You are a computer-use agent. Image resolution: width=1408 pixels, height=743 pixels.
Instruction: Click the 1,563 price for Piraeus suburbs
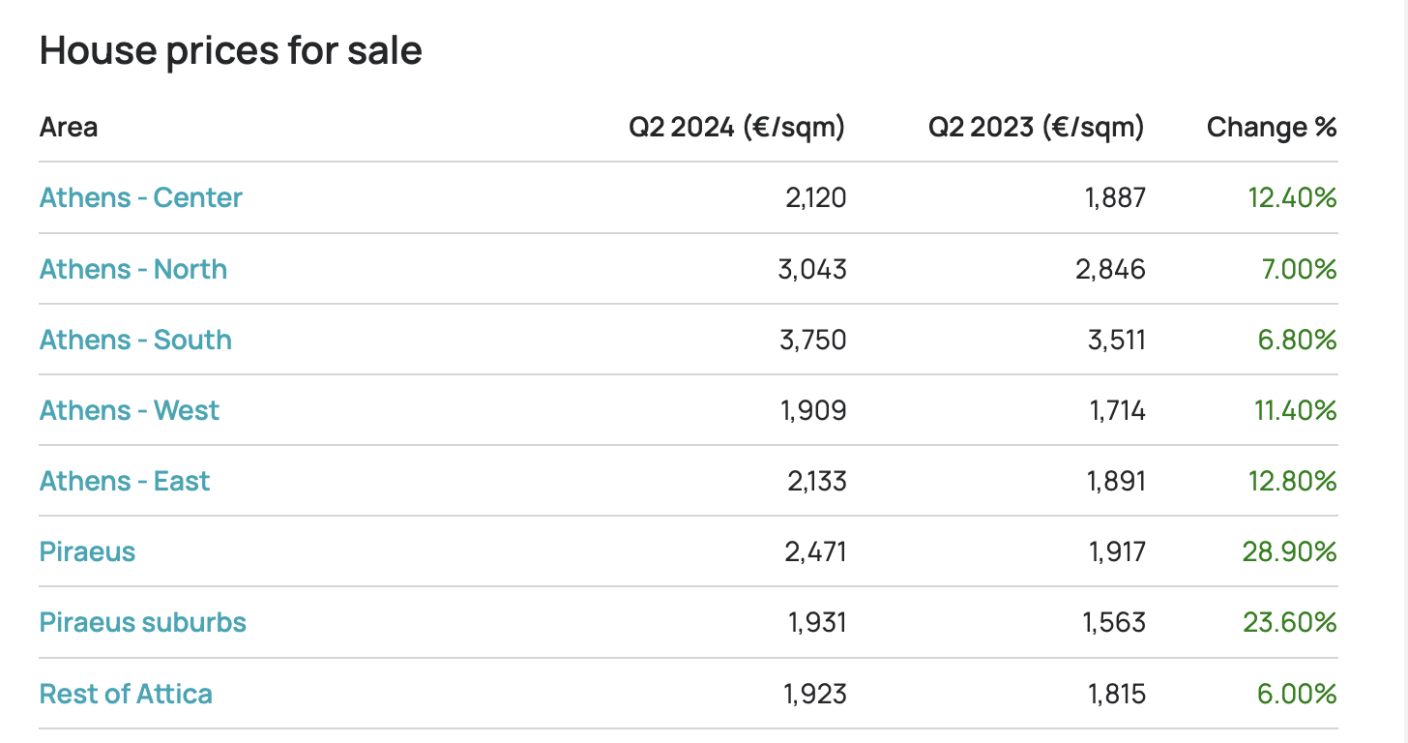pyautogui.click(x=1115, y=622)
